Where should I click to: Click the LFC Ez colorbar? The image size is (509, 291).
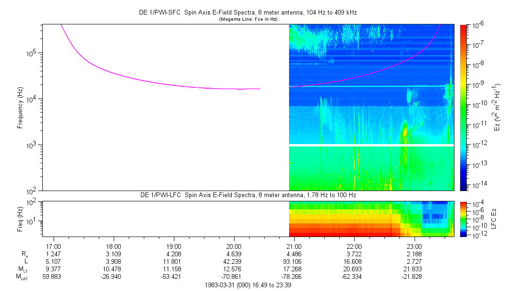click(463, 219)
